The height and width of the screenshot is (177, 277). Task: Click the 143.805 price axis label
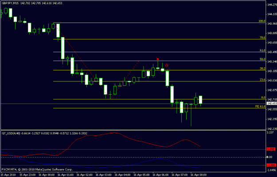[272, 33]
